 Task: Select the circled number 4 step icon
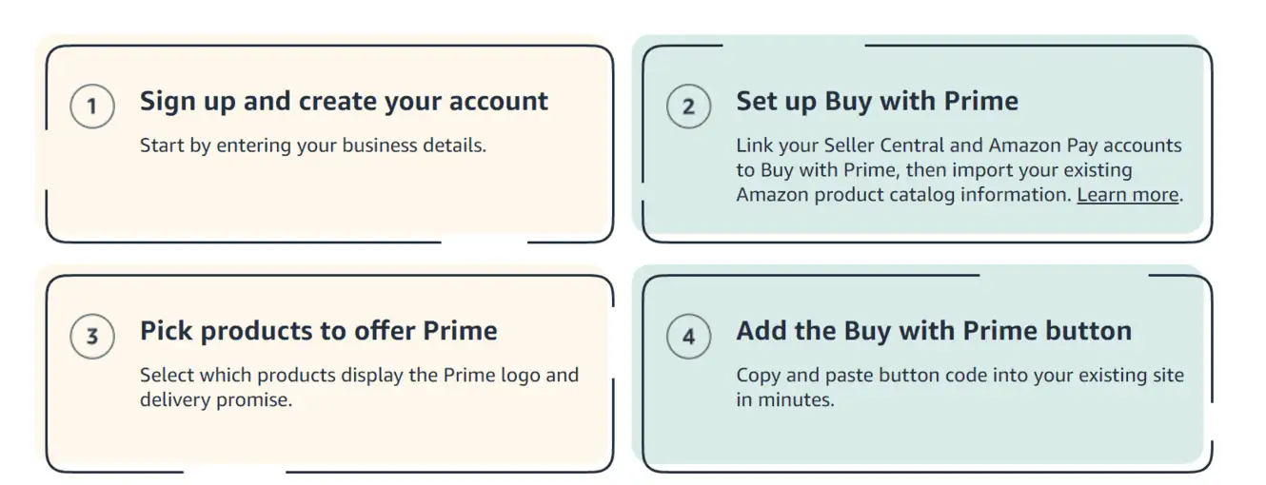[x=688, y=337]
